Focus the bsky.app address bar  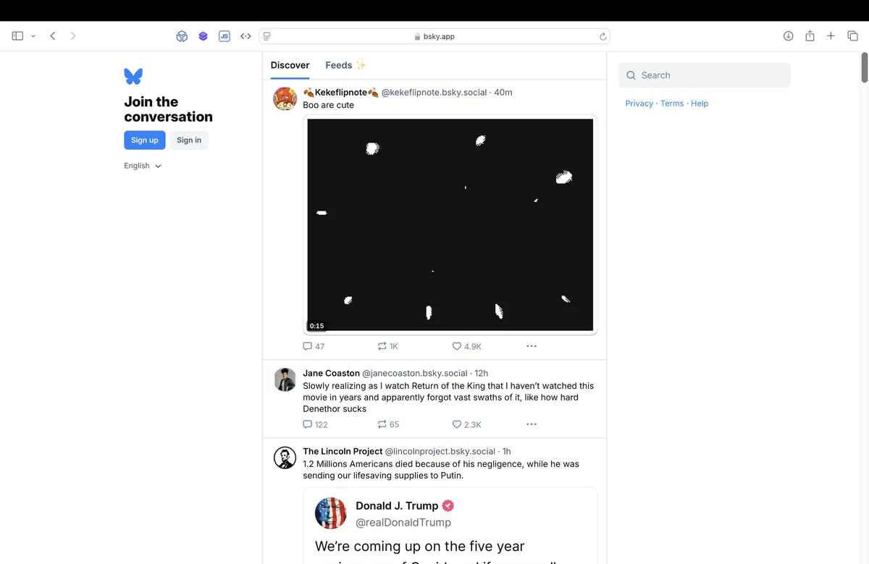[434, 36]
